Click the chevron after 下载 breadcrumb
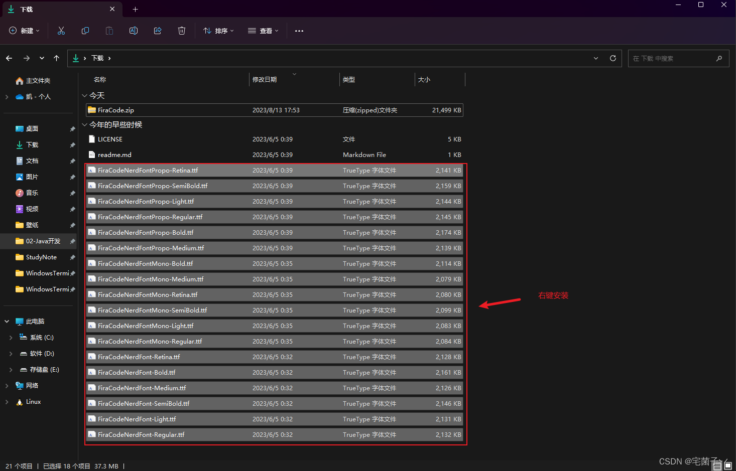Screen dimensions: 736x471 click(x=109, y=58)
